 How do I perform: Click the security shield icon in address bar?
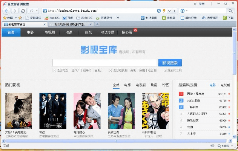pos(158,11)
